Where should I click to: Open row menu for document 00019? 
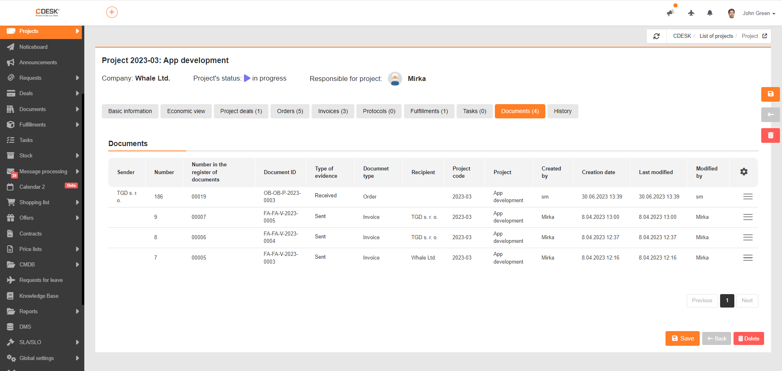[748, 196]
